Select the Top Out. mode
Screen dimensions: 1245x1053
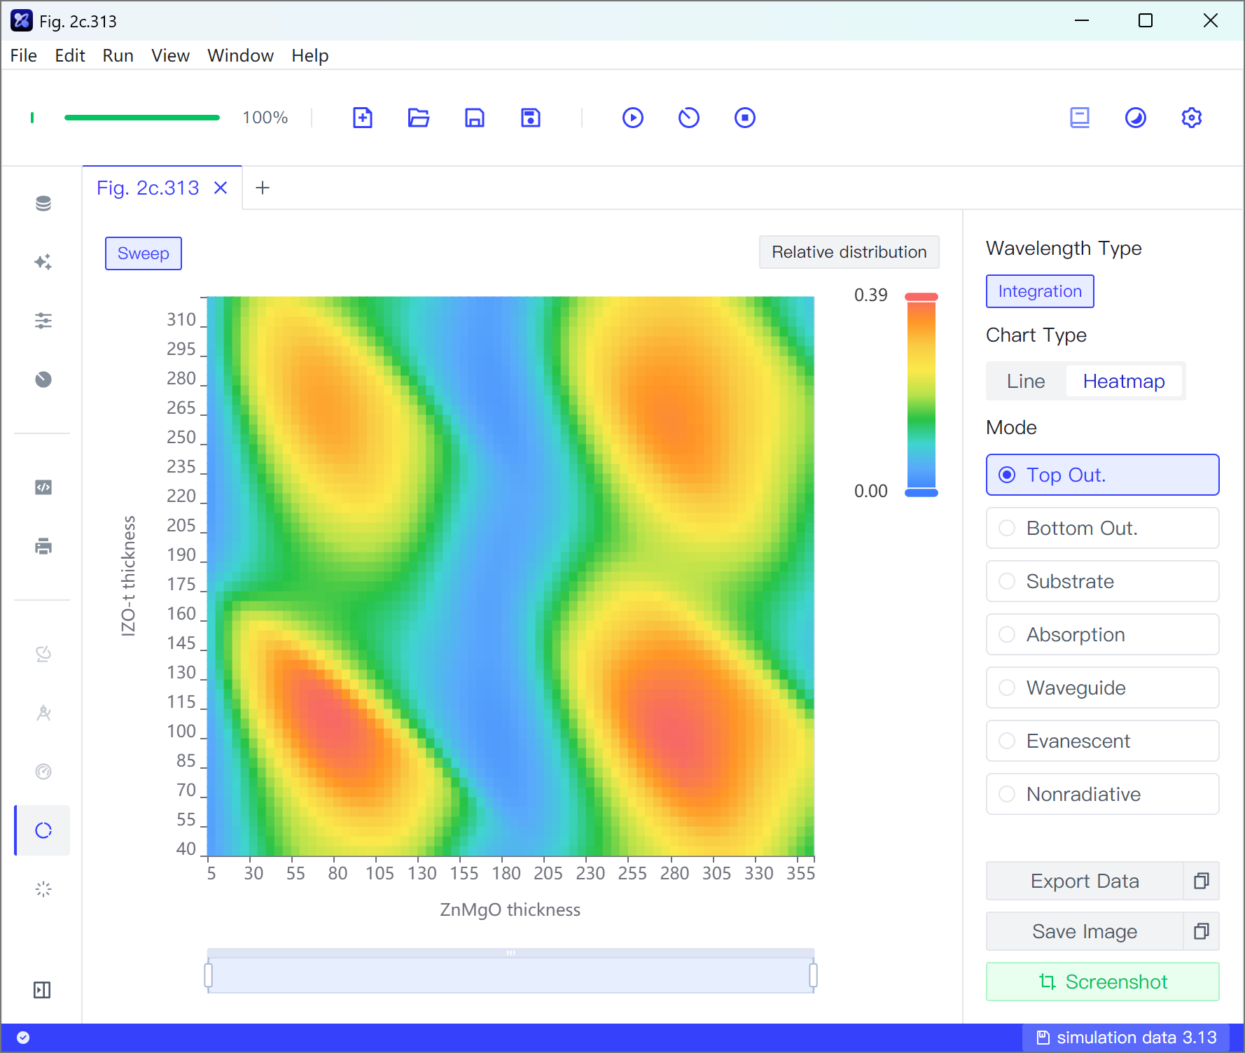tap(1102, 475)
